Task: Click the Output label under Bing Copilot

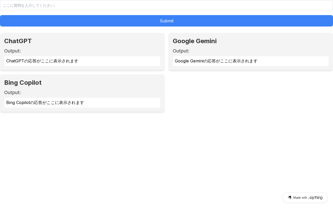Action: 12,93
